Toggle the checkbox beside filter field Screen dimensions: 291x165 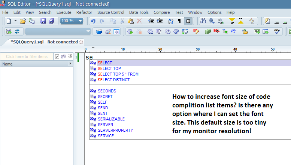[57, 56]
